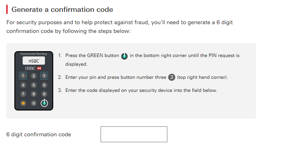The height and width of the screenshot is (145, 283).
Task: Click key 1 on the security device
Action: 23,76
